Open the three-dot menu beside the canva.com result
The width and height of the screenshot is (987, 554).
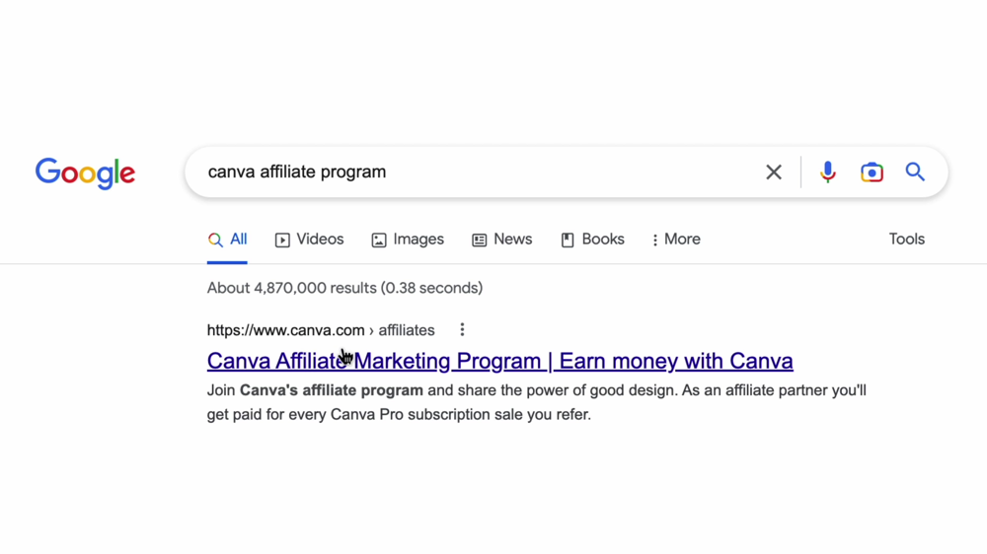[x=462, y=330]
